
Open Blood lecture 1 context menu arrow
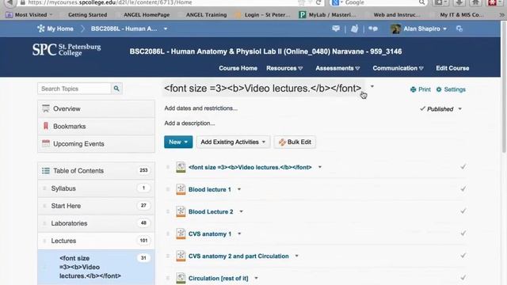pos(239,189)
